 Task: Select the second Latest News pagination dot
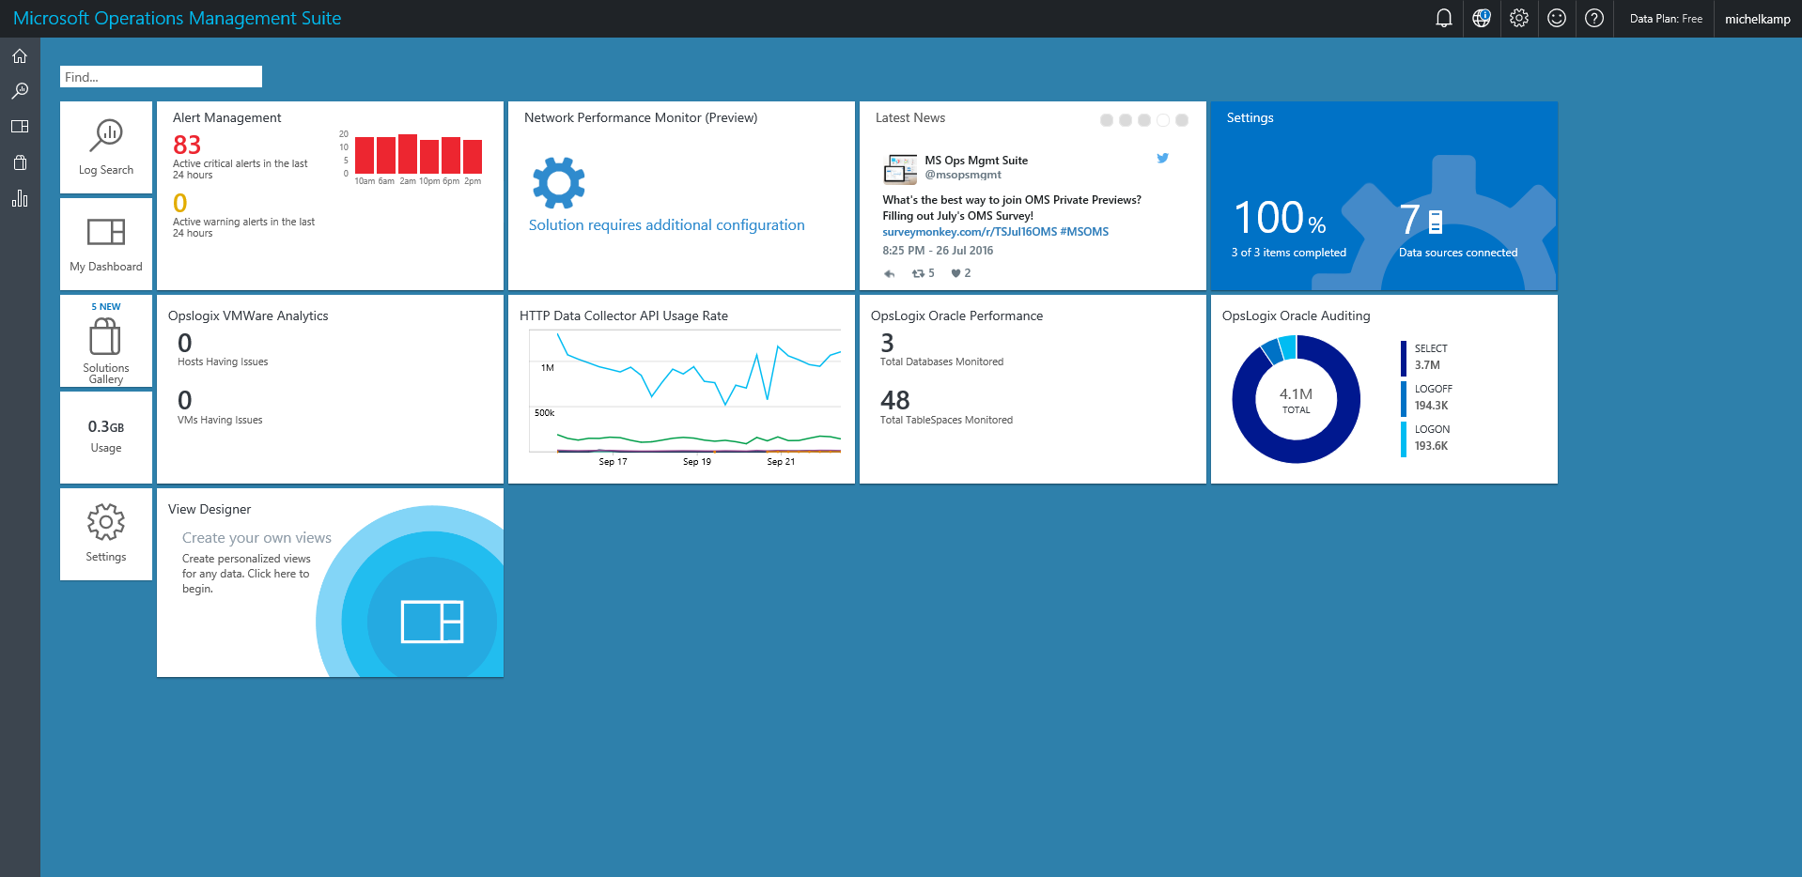tap(1126, 120)
